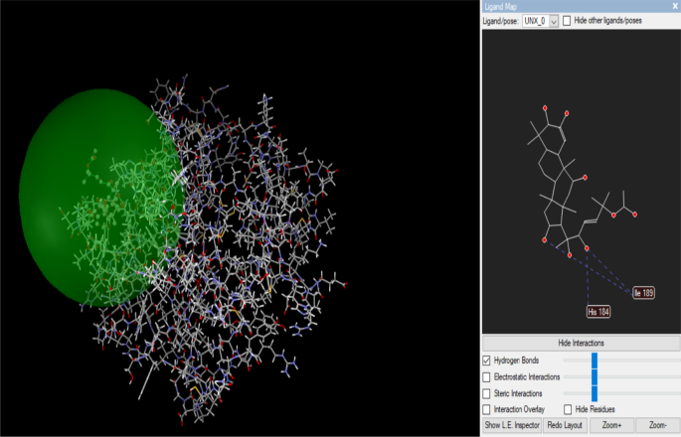Open the Ligand/pose dropdown

coord(554,21)
